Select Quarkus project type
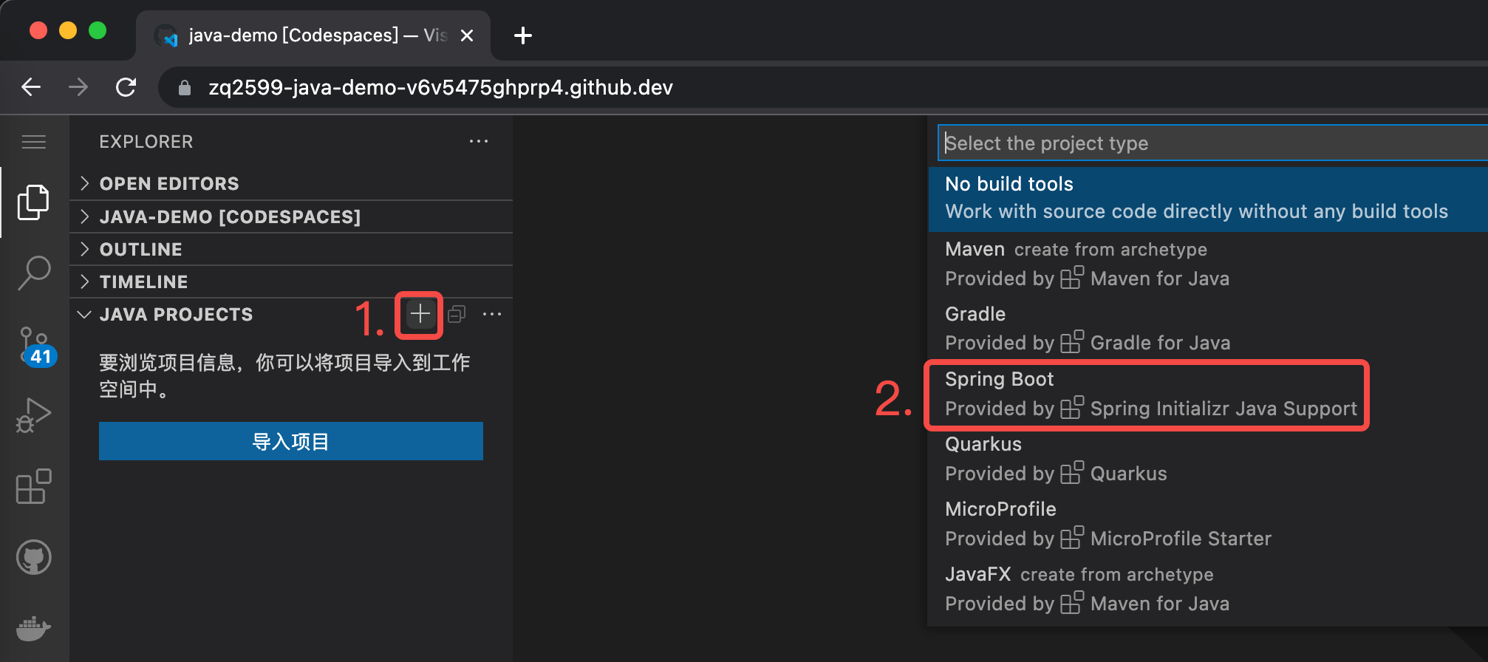Image resolution: width=1488 pixels, height=662 pixels. 1208,459
